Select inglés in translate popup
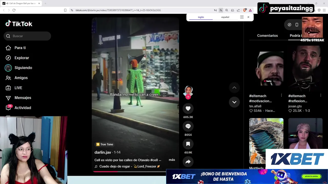Image resolution: width=328 pixels, height=184 pixels. 201,17
